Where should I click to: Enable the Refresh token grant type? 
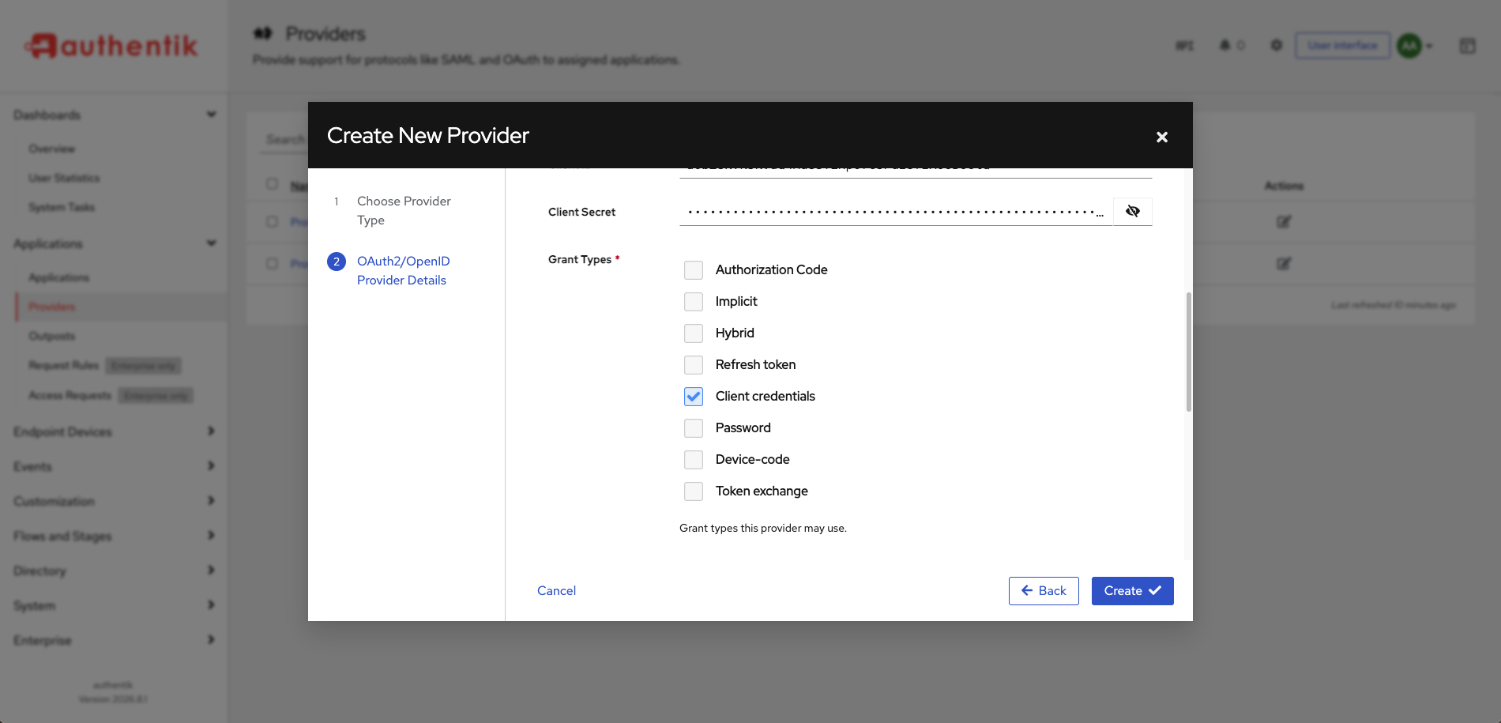click(x=694, y=365)
